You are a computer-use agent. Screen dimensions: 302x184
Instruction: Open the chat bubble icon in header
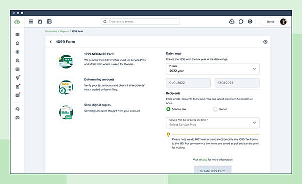[x=241, y=21]
